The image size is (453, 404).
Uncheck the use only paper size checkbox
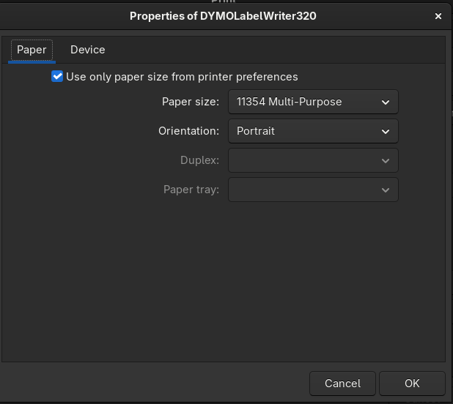point(57,76)
